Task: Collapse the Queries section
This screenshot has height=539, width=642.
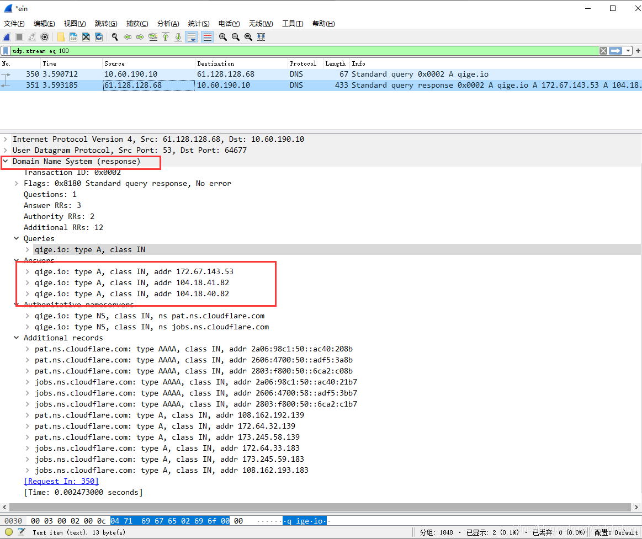Action: click(x=17, y=238)
